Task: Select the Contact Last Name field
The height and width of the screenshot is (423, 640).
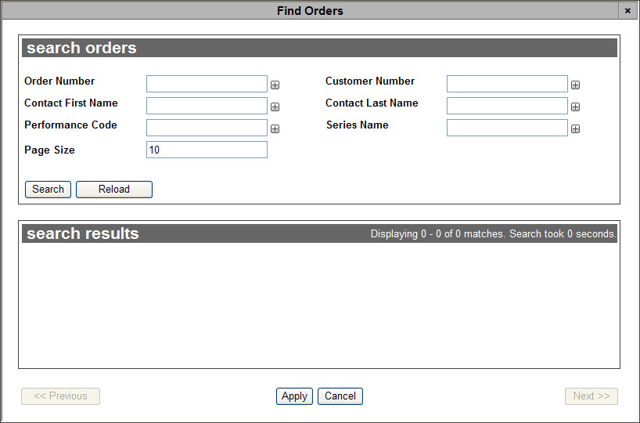Action: point(507,106)
